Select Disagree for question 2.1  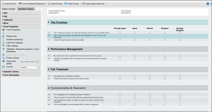165,56
